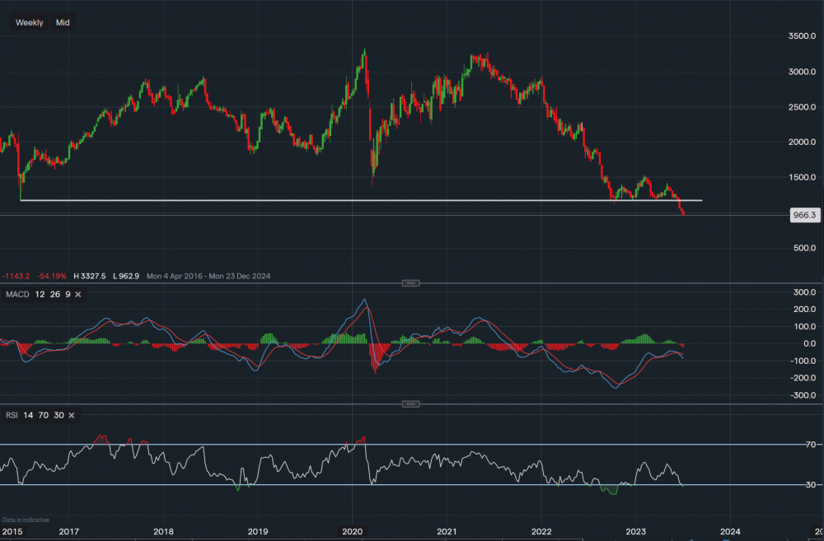This screenshot has height=541, width=824.
Task: Open the Weekly timeframe selector
Action: (30, 22)
